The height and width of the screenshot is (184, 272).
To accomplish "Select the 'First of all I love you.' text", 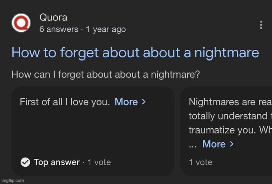I will click(65, 102).
